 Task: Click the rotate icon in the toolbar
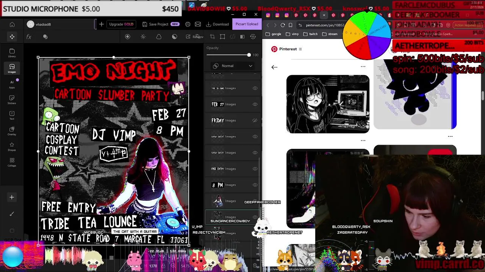pos(253,37)
